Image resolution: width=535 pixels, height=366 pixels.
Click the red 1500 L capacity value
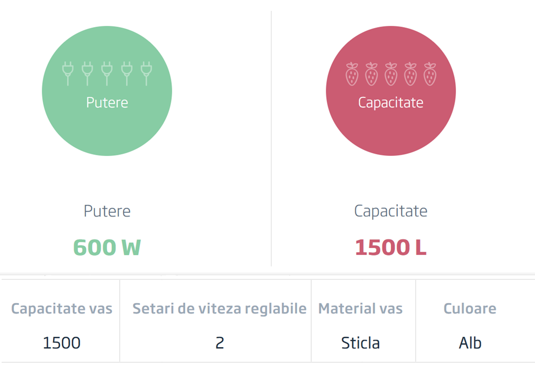coord(391,247)
